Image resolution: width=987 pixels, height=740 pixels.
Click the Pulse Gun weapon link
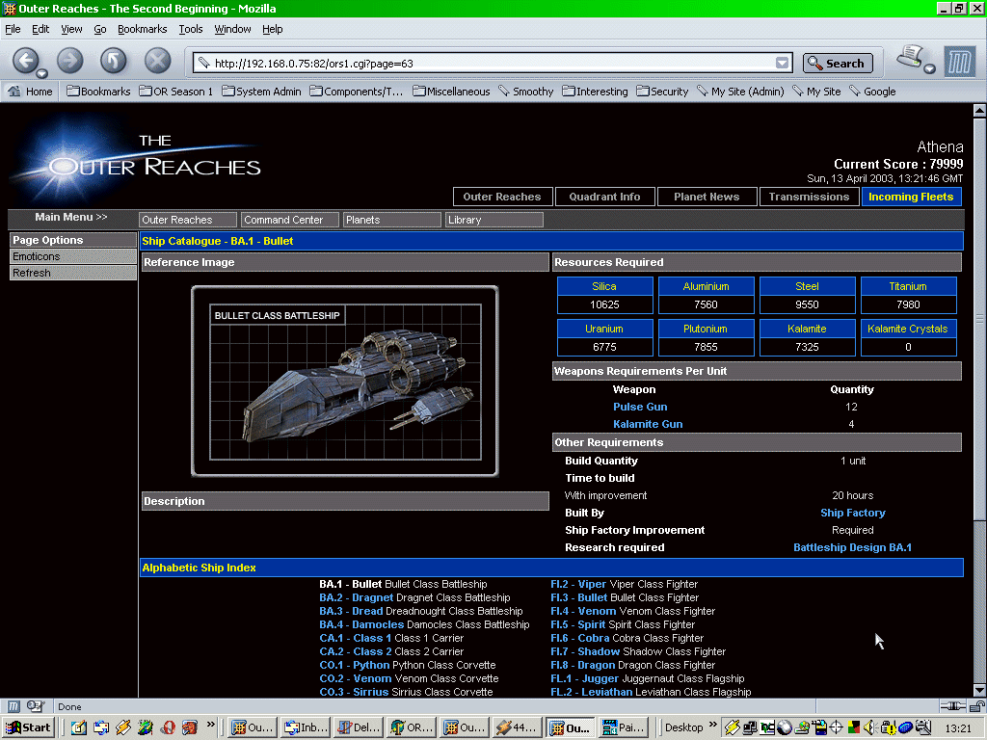pos(640,407)
